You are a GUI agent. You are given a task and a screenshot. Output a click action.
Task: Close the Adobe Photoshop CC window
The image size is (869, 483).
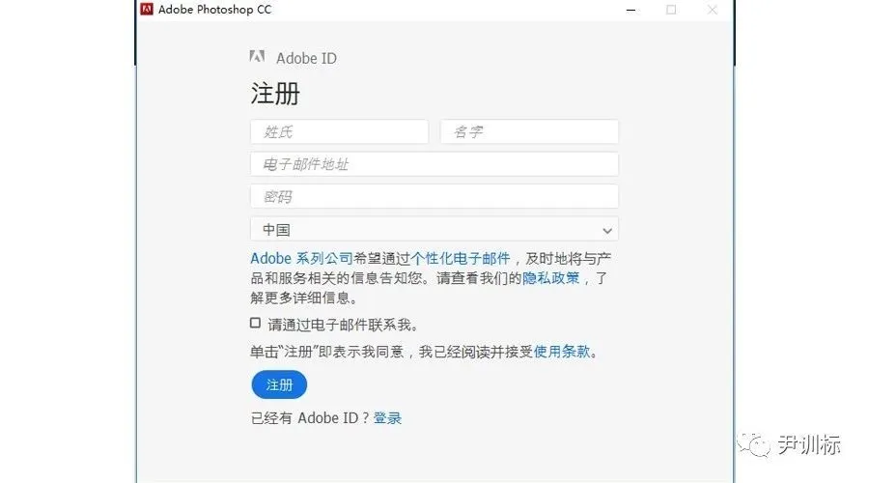pyautogui.click(x=713, y=10)
